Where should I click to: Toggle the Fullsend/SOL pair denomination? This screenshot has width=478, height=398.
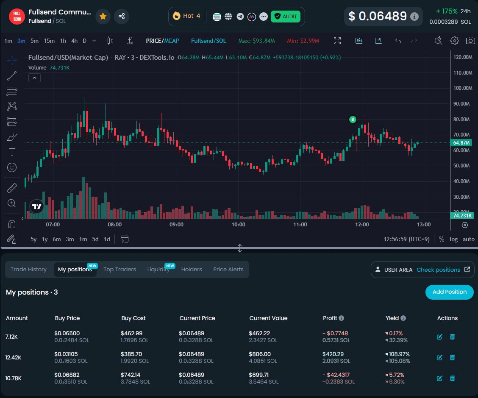(x=208, y=41)
